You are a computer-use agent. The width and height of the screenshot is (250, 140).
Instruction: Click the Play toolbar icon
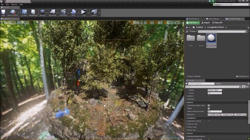tap(84, 12)
